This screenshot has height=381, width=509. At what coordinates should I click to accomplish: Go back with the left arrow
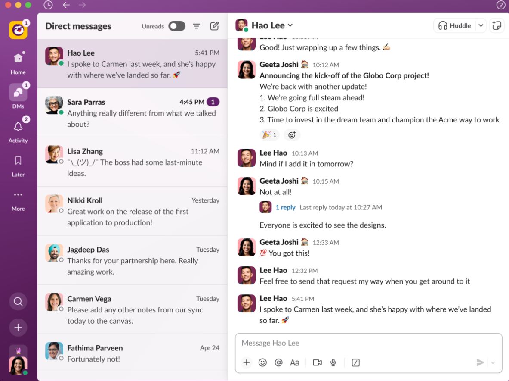(x=66, y=5)
